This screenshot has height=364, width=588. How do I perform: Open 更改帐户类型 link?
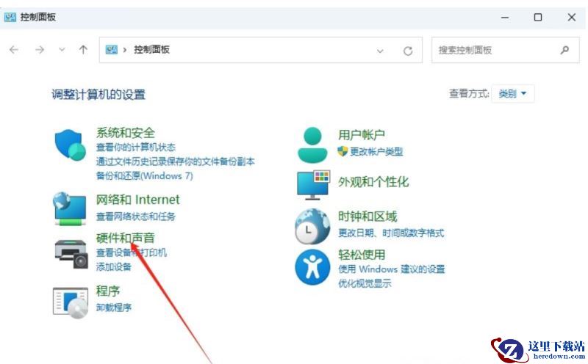376,151
